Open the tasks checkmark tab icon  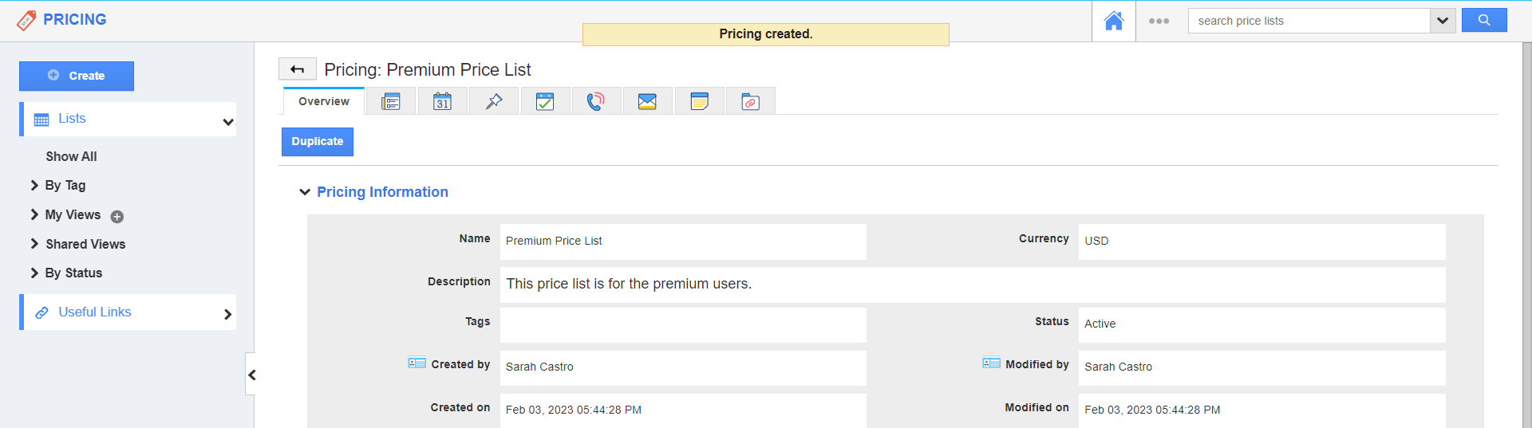[545, 102]
